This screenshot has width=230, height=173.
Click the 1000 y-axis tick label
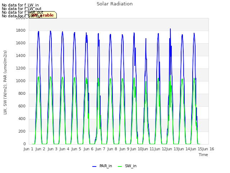click(21, 81)
